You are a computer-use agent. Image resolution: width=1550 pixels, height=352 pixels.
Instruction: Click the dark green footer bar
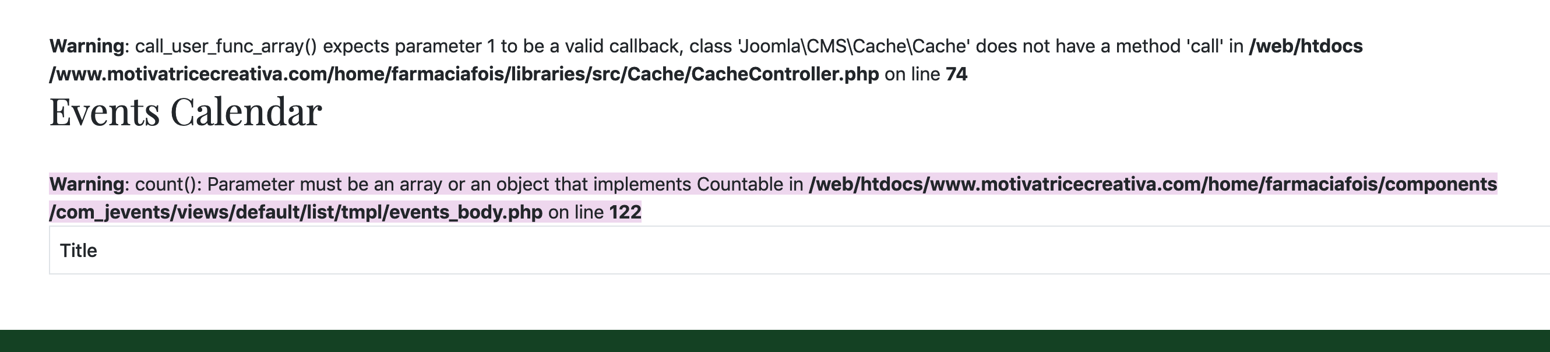coord(775,340)
